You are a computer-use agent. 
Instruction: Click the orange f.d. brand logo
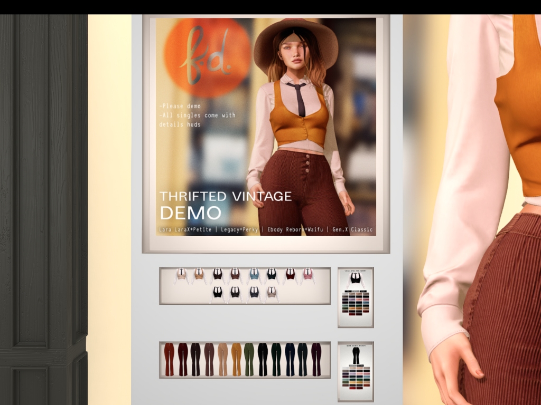207,57
